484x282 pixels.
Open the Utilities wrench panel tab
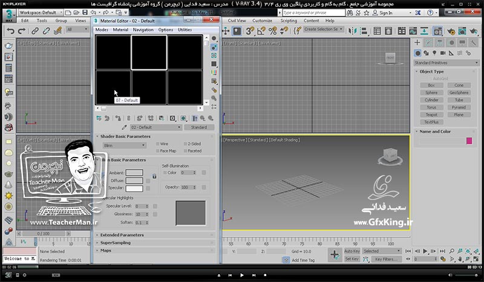click(473, 43)
